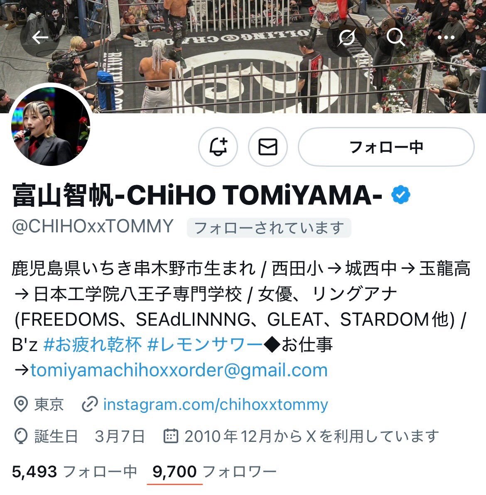Tap the @CHIHOxxTOMMY username handle
The width and height of the screenshot is (486, 495).
[x=93, y=227]
